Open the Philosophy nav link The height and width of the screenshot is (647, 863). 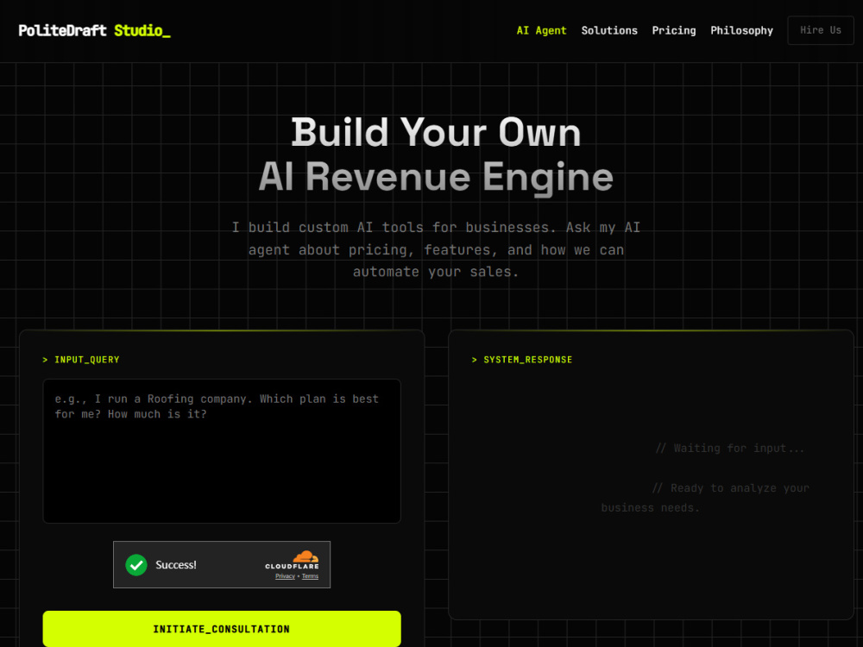[741, 31]
